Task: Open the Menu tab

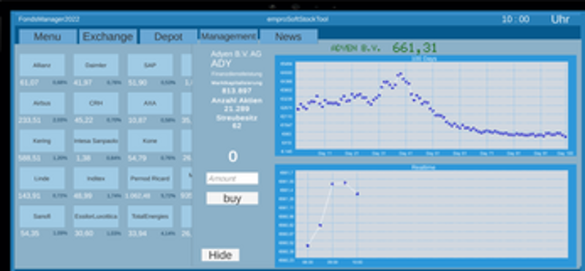Action: point(48,37)
